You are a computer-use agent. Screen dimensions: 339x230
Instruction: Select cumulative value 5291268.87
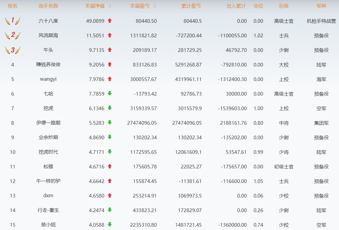(188, 65)
